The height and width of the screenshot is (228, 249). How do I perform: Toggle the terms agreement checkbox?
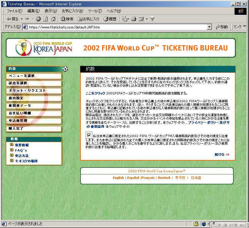click(x=89, y=135)
